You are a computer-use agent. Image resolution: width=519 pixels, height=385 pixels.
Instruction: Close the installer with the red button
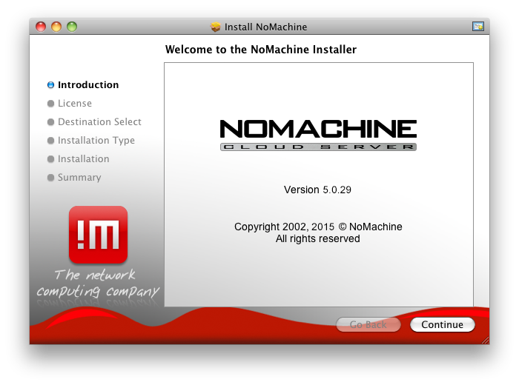[41, 27]
